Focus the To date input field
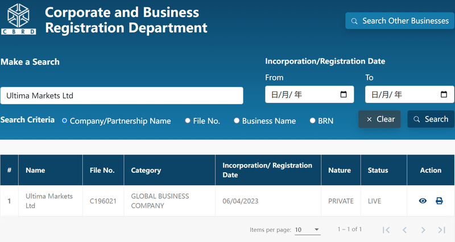Image resolution: width=455 pixels, height=242 pixels. 409,94
